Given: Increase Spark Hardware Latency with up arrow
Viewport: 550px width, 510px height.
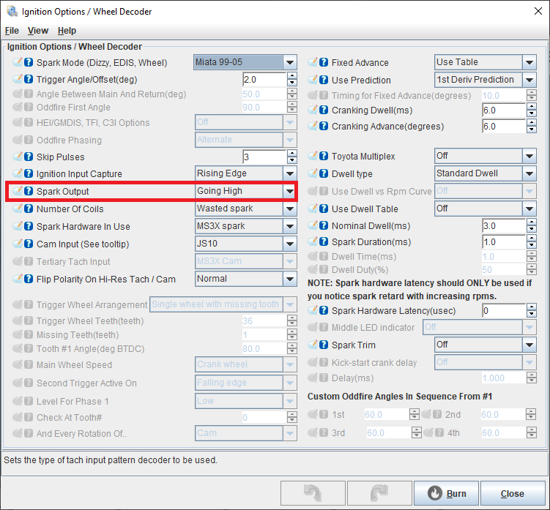Looking at the screenshot, I should [x=532, y=307].
